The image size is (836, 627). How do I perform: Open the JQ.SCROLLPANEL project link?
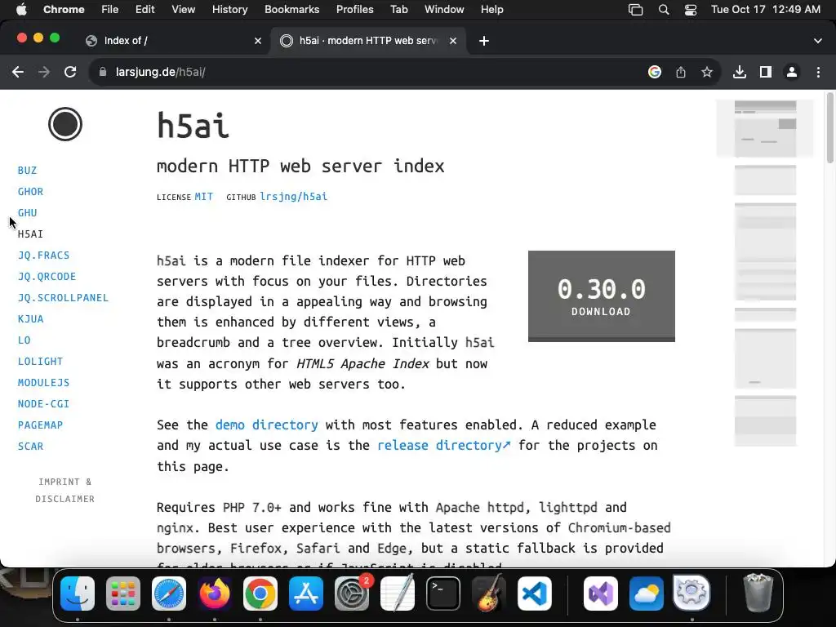[63, 297]
